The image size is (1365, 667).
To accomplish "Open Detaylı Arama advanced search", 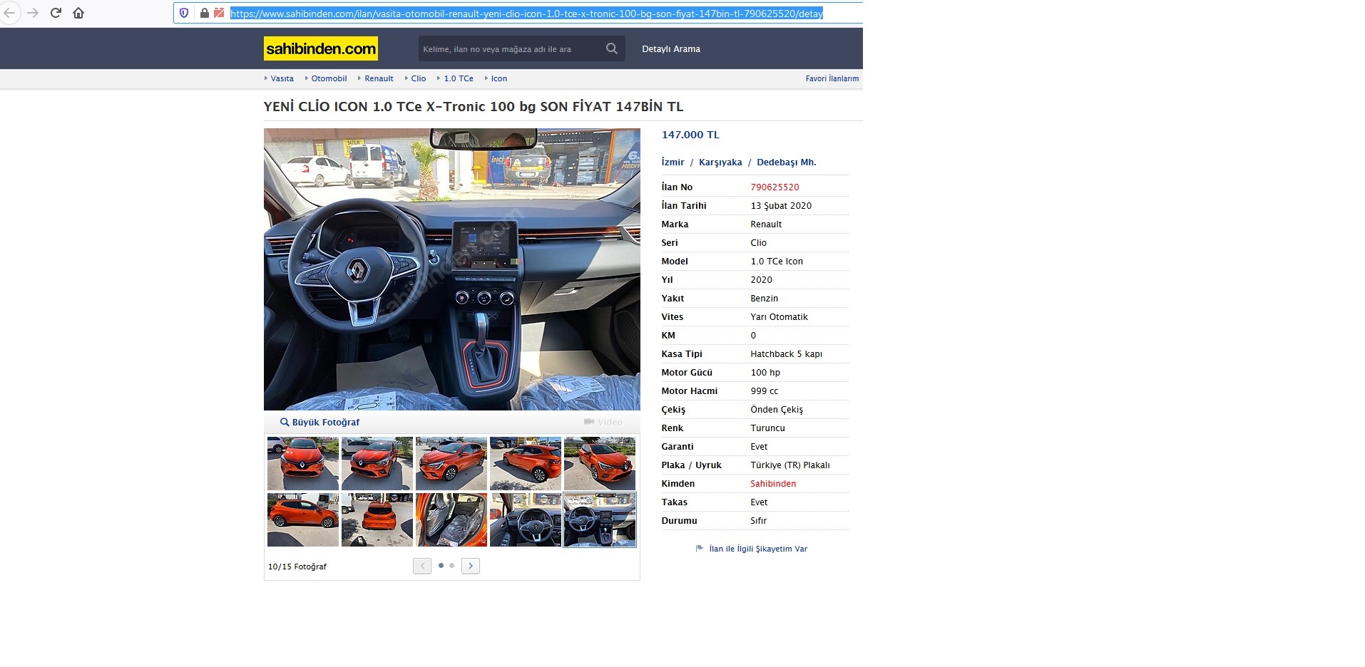I will point(671,49).
